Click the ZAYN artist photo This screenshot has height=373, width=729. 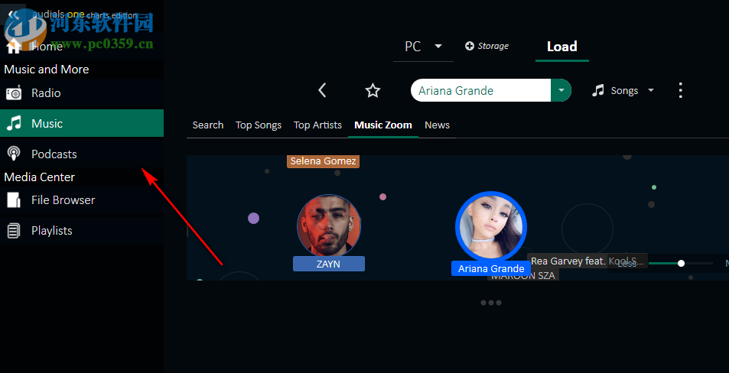point(329,225)
